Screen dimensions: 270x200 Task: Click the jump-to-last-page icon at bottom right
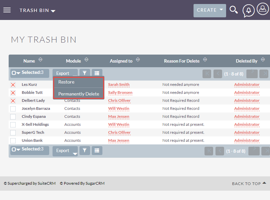264,151
